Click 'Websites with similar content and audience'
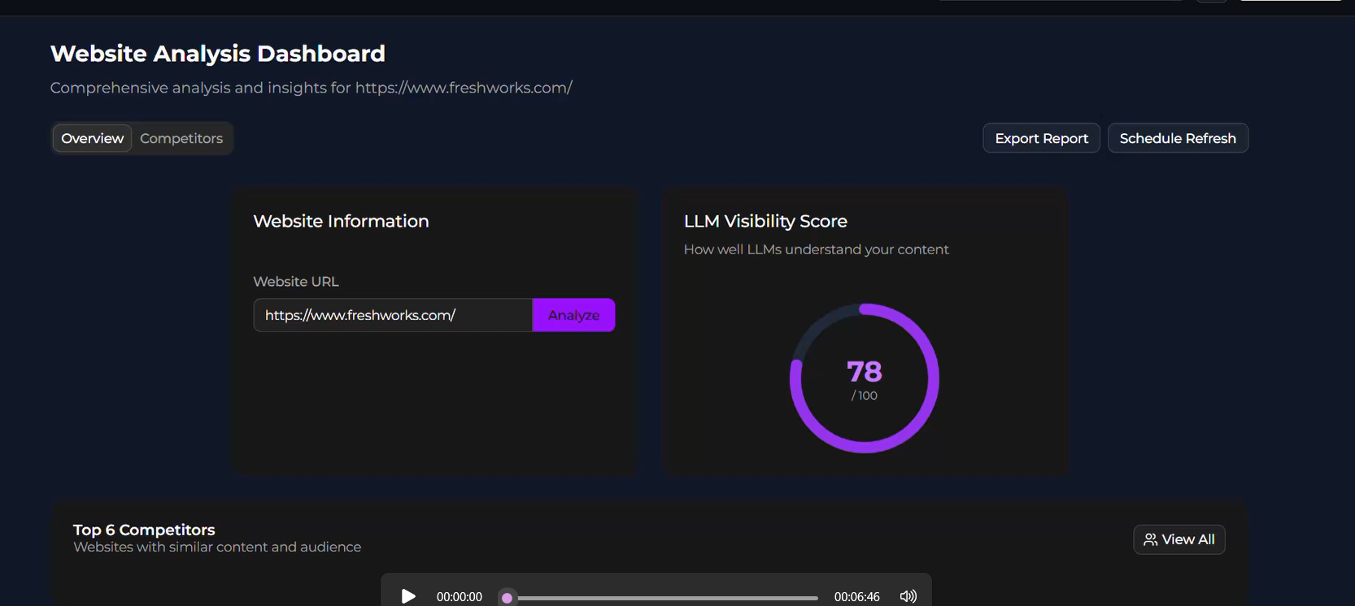 pyautogui.click(x=217, y=547)
